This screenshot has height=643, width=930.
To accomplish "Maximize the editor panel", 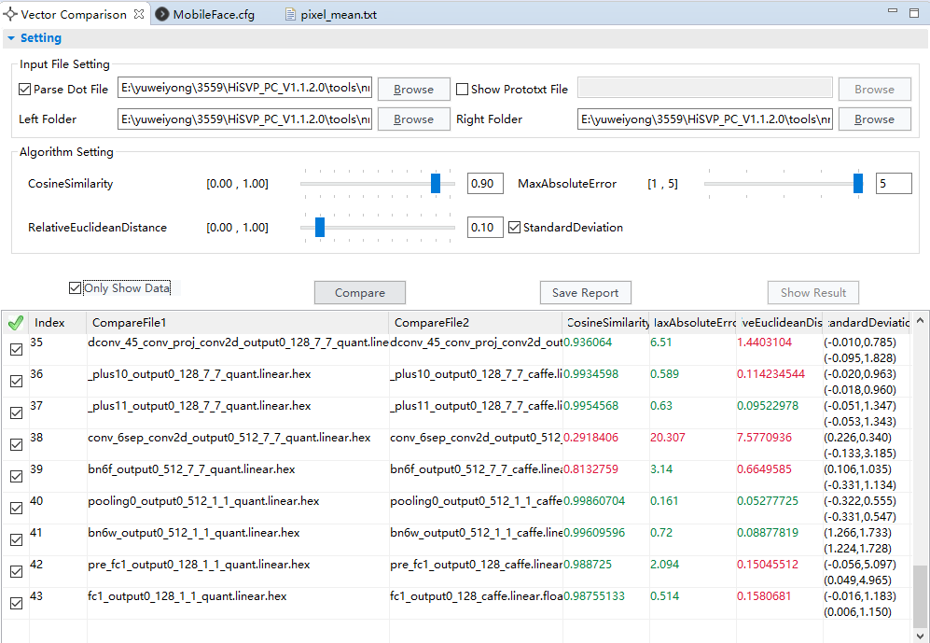I will coord(913,13).
